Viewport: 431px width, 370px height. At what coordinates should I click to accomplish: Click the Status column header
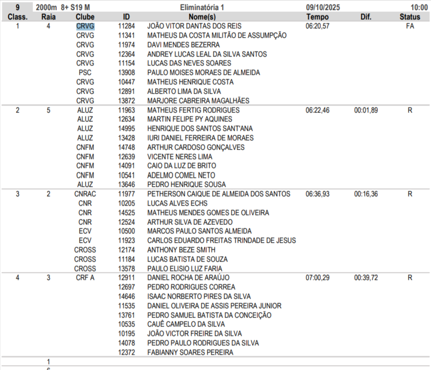(x=410, y=17)
